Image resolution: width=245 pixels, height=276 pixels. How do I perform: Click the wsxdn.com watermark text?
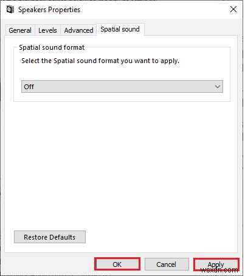point(219,270)
